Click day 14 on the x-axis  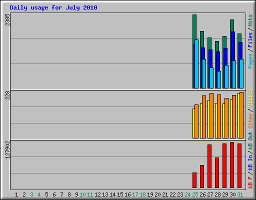point(112,194)
